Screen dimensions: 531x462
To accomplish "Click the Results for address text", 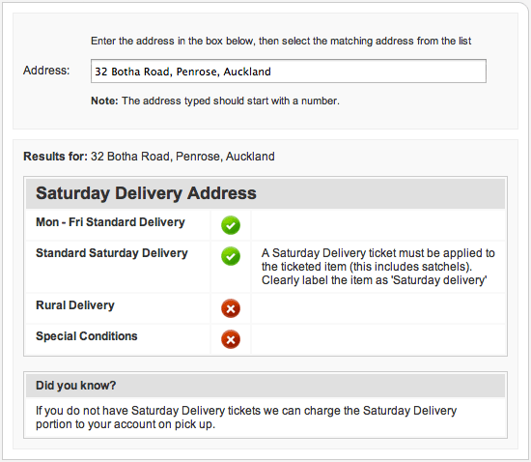I will [182, 157].
